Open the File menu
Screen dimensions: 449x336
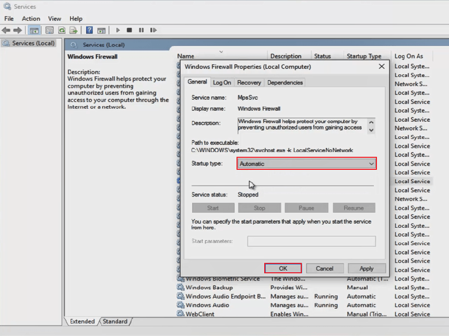pyautogui.click(x=9, y=19)
